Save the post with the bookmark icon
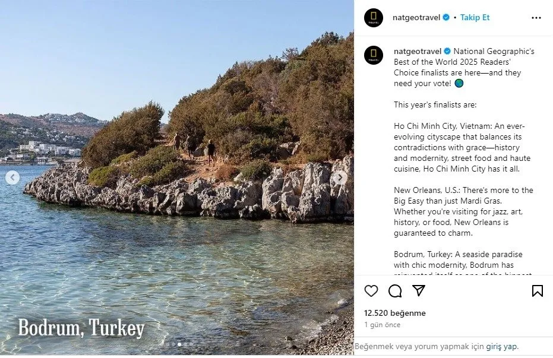553x358 pixels. pyautogui.click(x=537, y=291)
